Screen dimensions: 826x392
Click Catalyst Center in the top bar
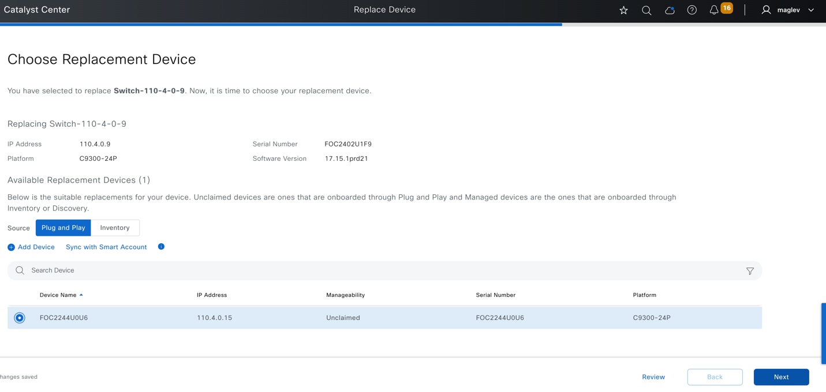37,9
